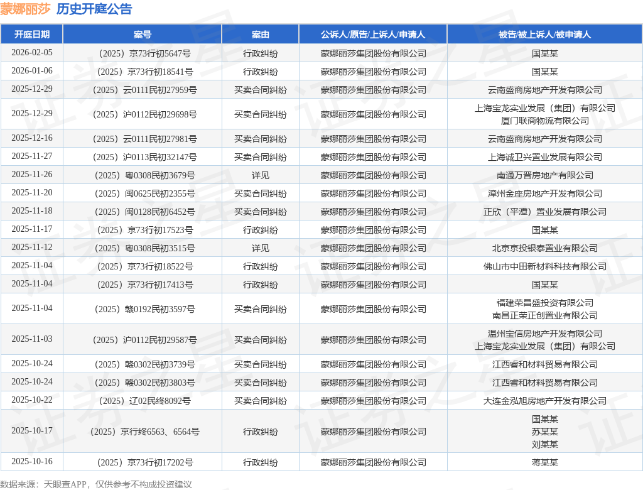Click defendant 正欣（平潭）置业发展有限公司
This screenshot has width=643, height=490.
tap(544, 212)
